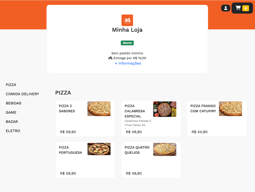
Task: Select PIZZA category in sidebar
Action: point(11,85)
